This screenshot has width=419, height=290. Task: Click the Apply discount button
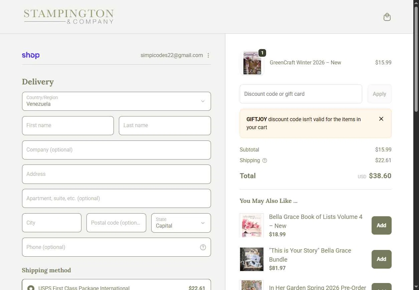[x=379, y=94]
